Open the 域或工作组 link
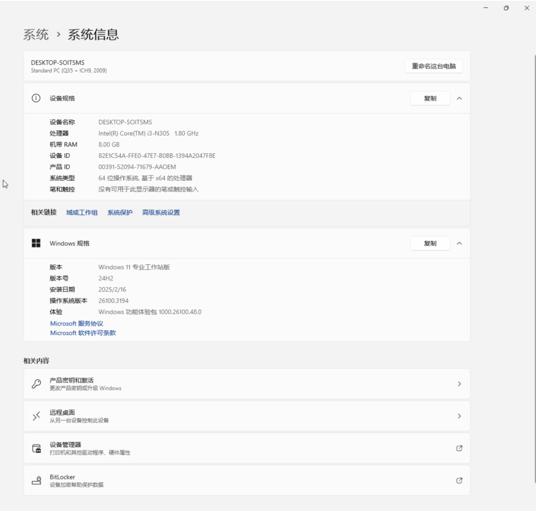 [82, 213]
